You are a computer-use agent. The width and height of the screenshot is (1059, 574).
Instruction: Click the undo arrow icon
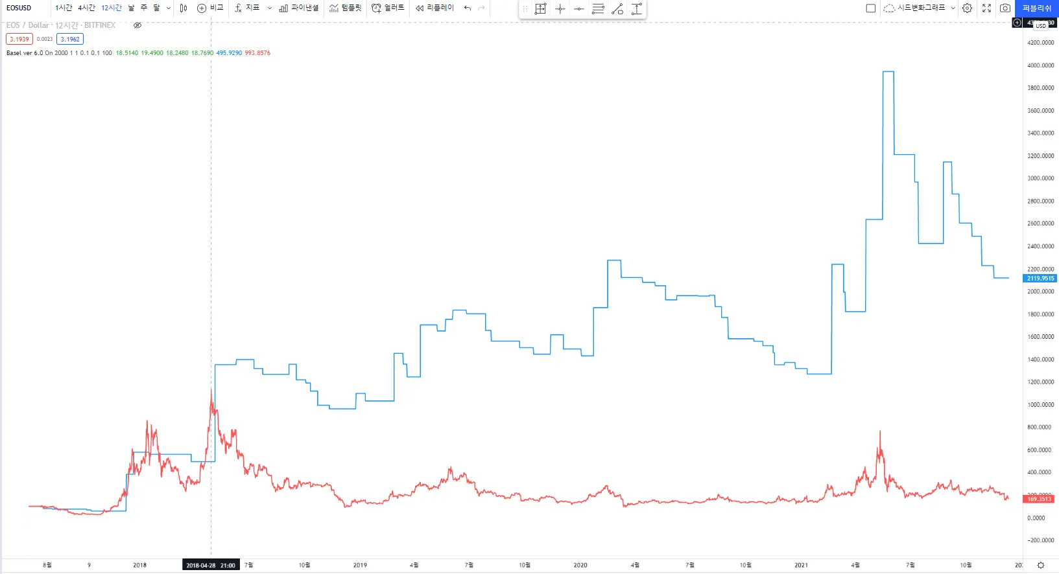tap(467, 8)
